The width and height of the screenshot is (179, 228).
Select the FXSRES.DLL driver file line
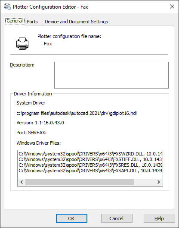(x=90, y=165)
